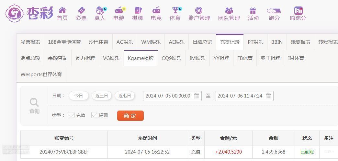The width and height of the screenshot is (338, 161).
Task: Click the 账变编号 column header
Action: point(64,138)
